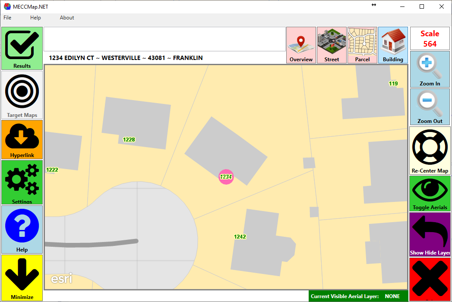Screen dimensions: 452x302
Task: Re-Center Map using the lifebuoy icon
Action: click(430, 151)
